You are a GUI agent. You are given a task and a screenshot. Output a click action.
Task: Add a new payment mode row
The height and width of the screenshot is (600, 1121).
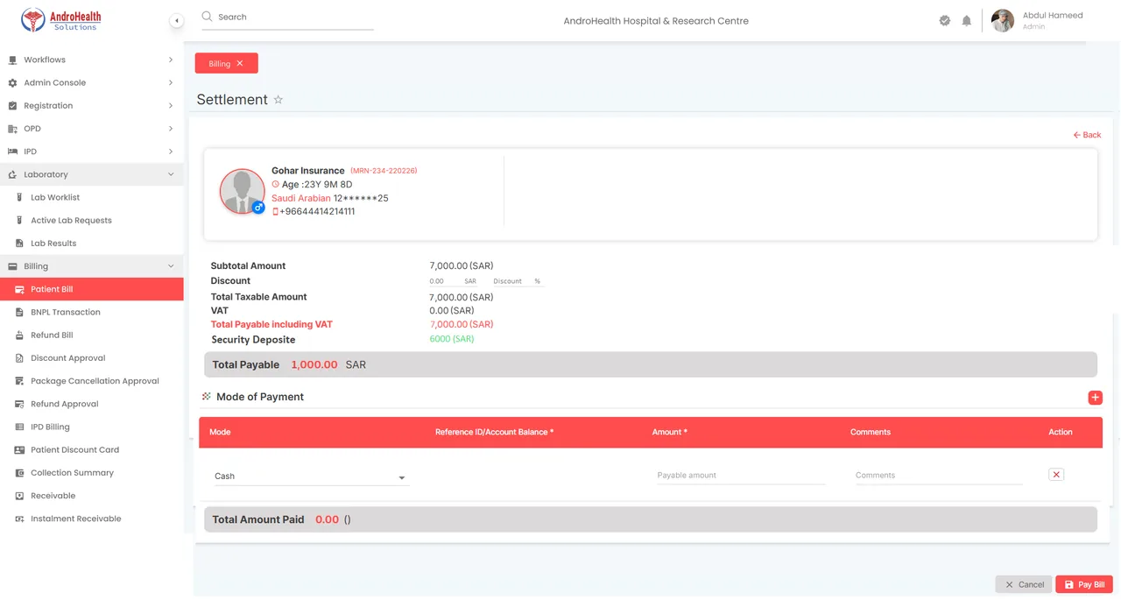[1095, 398]
